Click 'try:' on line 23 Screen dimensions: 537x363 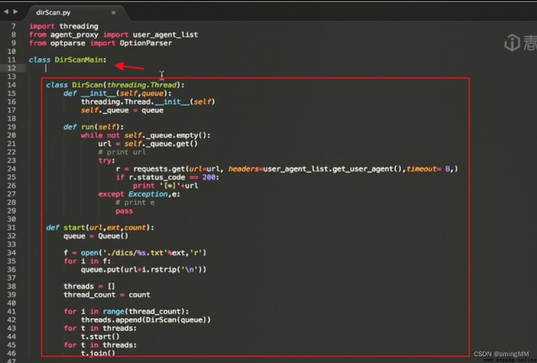pyautogui.click(x=107, y=161)
